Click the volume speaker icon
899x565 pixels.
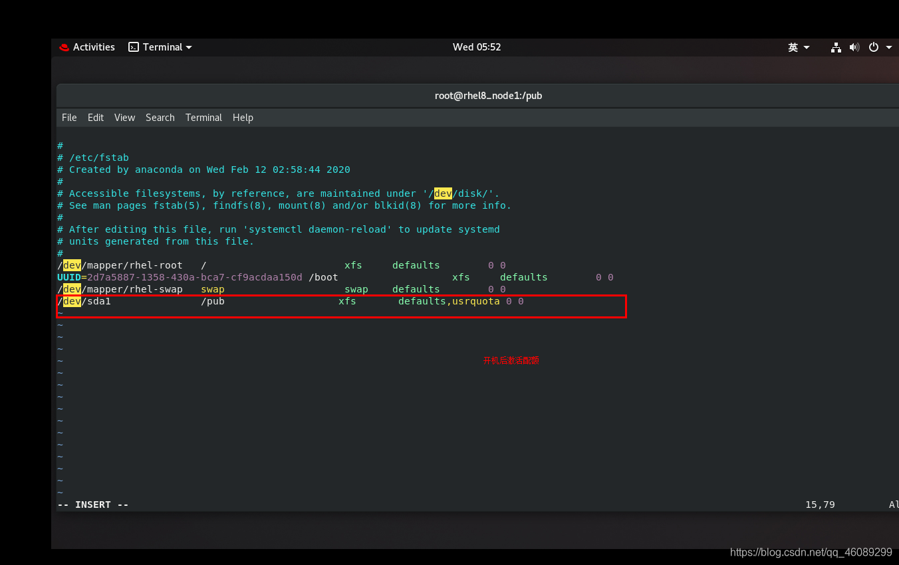point(854,47)
